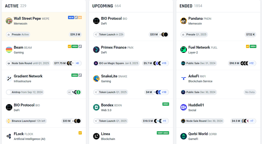Viewport: 262px width, 144px height.
Task: Expand the +12 investors on Fuel Network
Action: pos(251,63)
